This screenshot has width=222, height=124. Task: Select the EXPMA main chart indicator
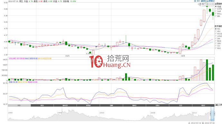(x=216, y=9)
